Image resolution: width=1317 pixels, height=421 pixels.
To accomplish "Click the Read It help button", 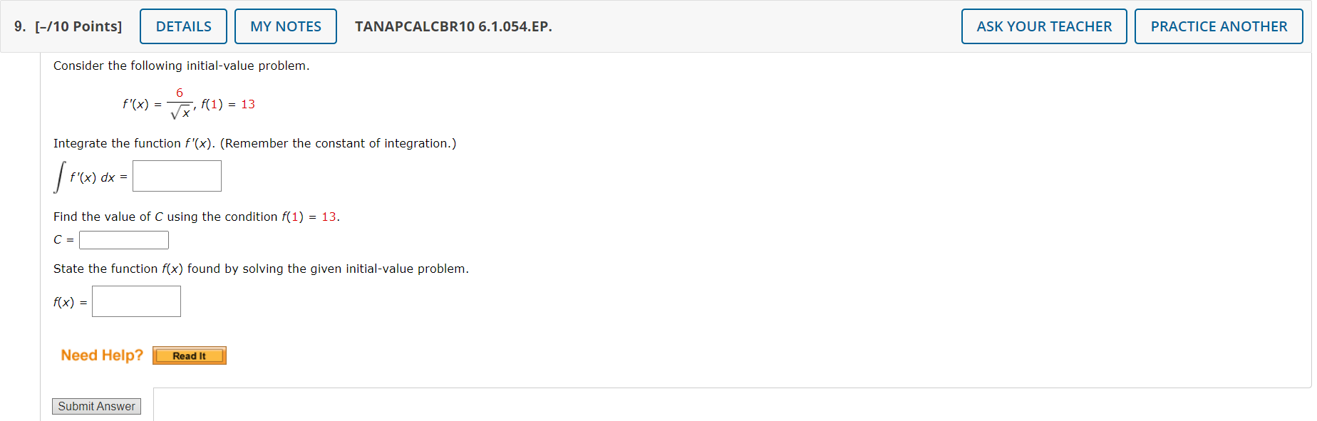I will (188, 355).
